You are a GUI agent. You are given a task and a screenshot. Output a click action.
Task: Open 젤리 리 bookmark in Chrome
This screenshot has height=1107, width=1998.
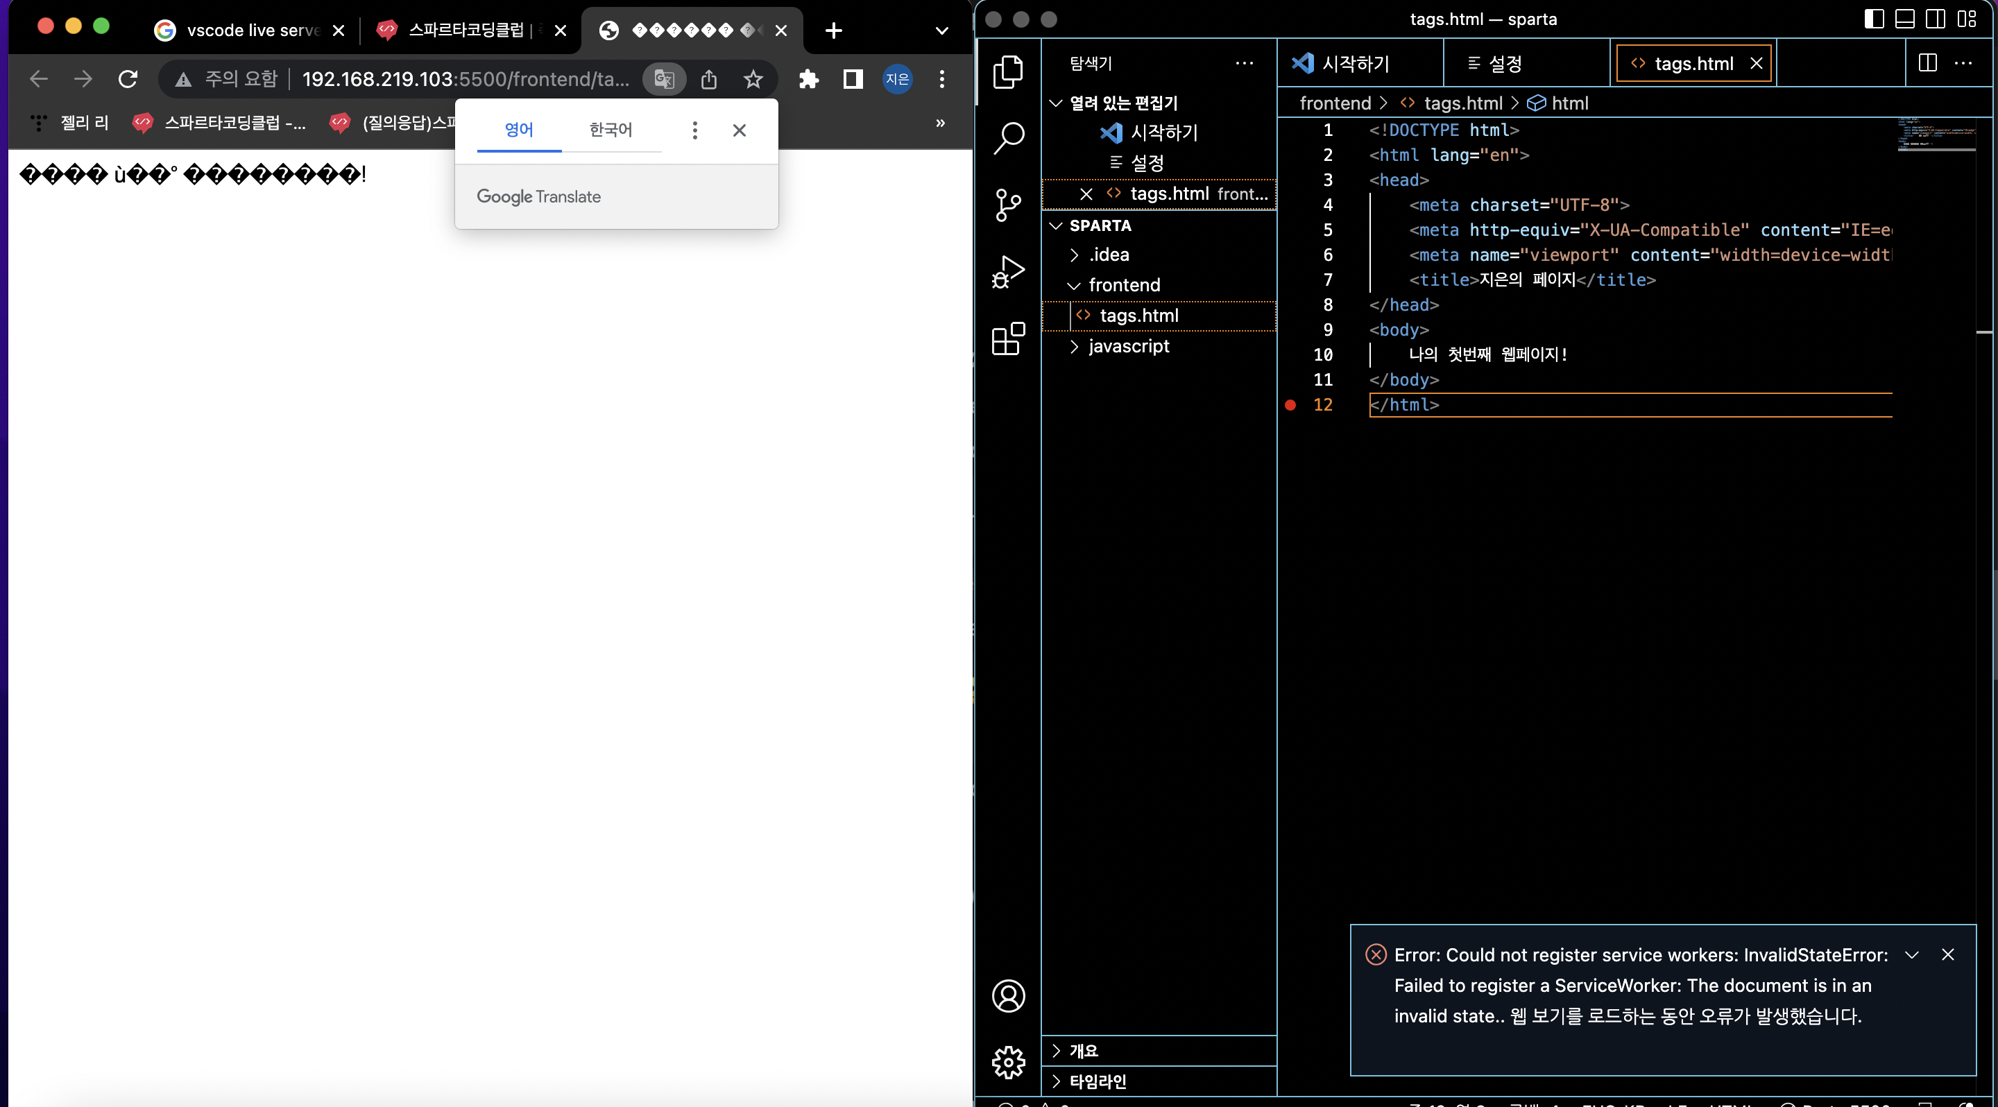coord(71,123)
